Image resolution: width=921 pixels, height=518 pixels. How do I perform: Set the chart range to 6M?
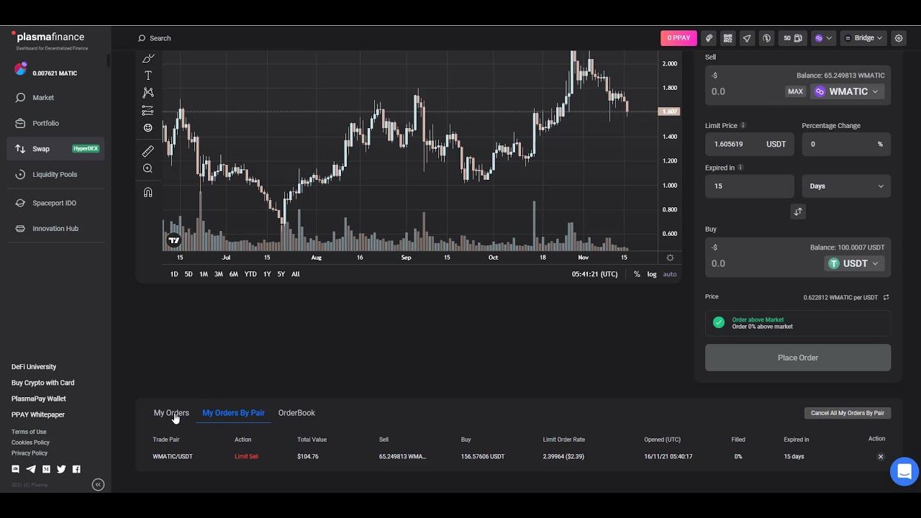tap(234, 274)
